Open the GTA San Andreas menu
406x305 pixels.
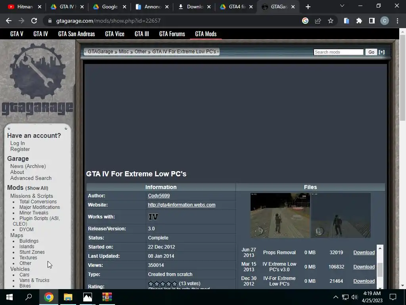click(x=77, y=34)
